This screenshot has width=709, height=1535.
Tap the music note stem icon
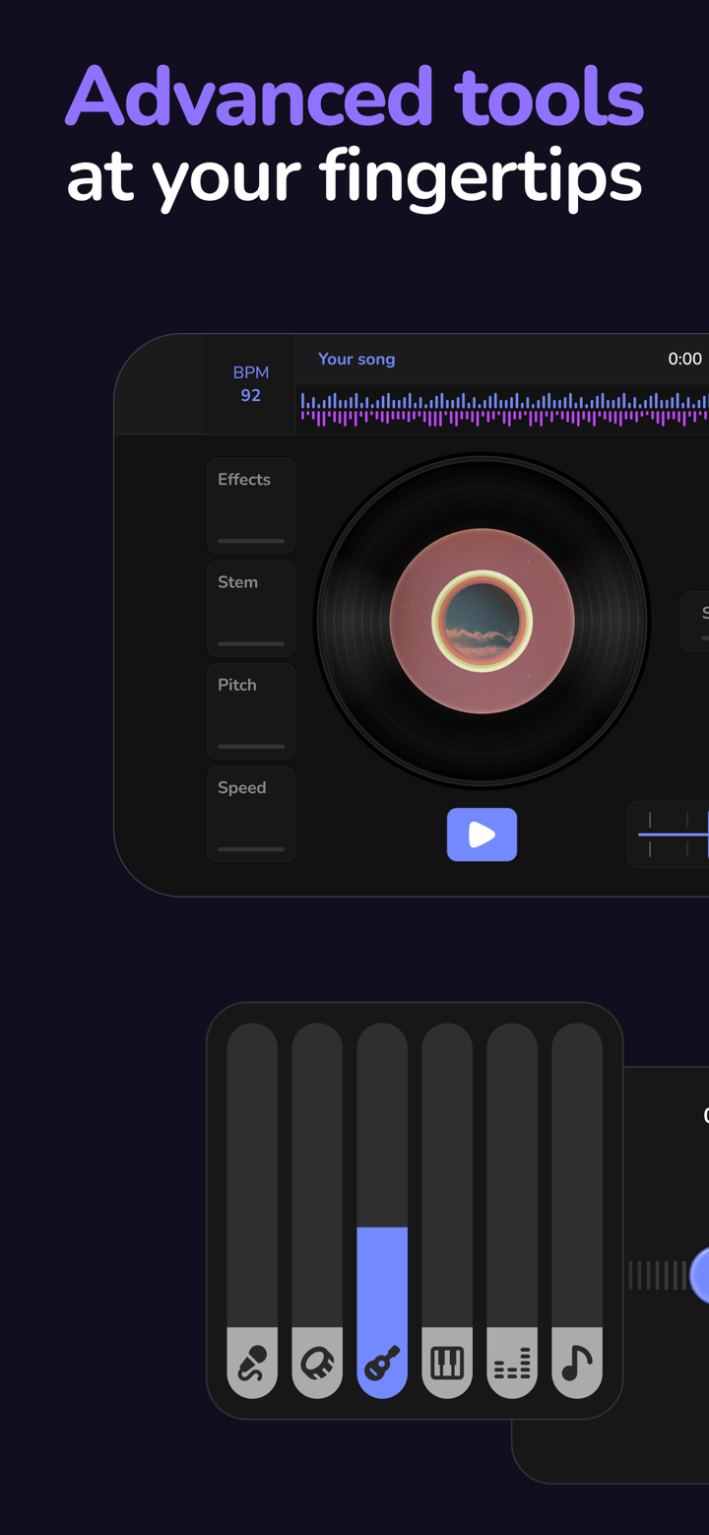coord(577,1363)
